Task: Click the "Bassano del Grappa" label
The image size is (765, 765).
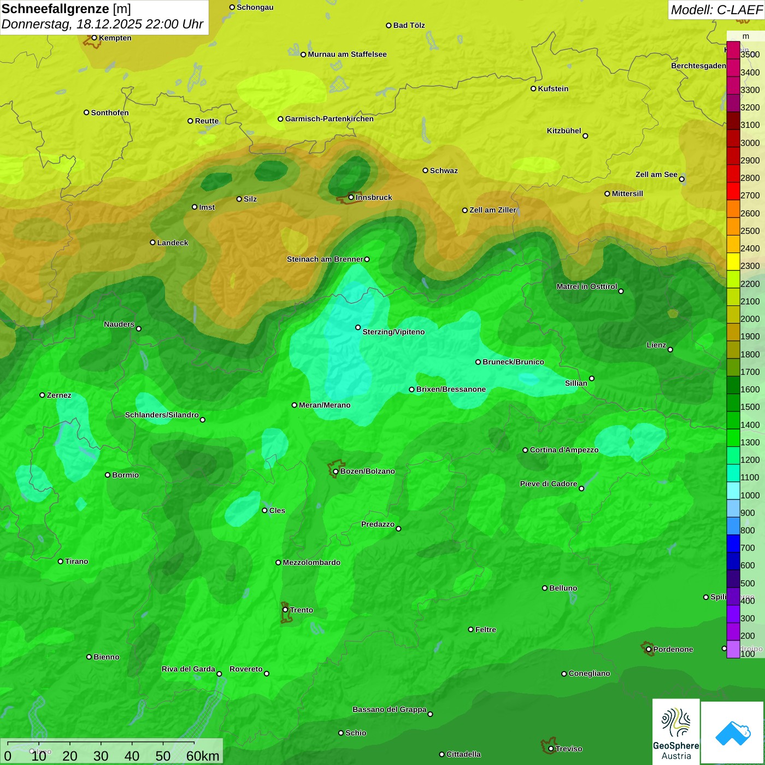Action: 390,709
